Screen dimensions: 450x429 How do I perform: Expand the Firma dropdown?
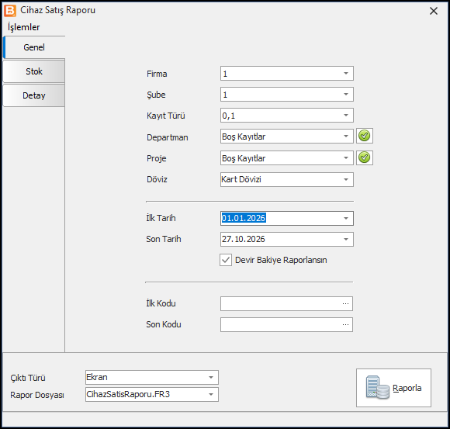click(346, 74)
